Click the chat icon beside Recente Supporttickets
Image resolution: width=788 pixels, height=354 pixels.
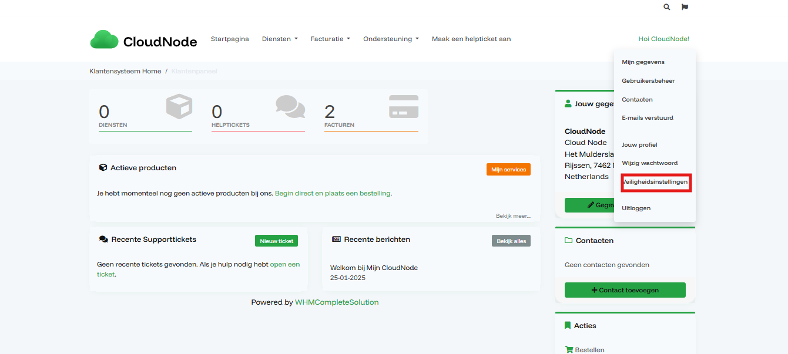coord(103,240)
